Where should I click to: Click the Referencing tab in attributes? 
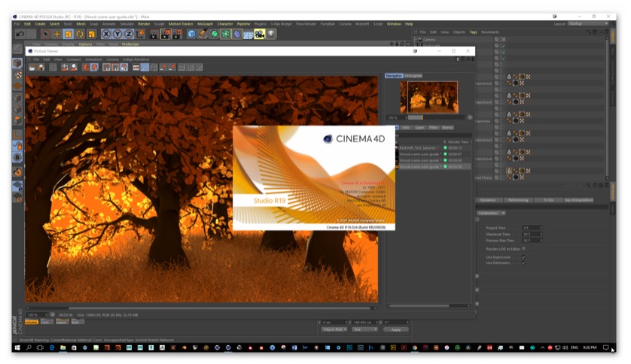pyautogui.click(x=518, y=200)
